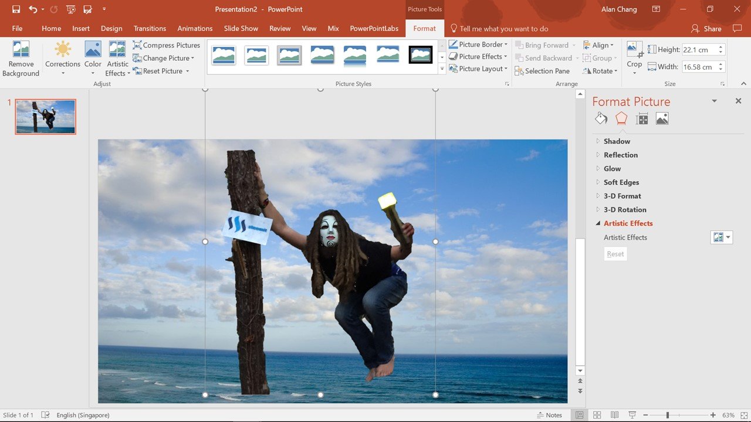
Task: Close the Format Picture pane
Action: (738, 101)
